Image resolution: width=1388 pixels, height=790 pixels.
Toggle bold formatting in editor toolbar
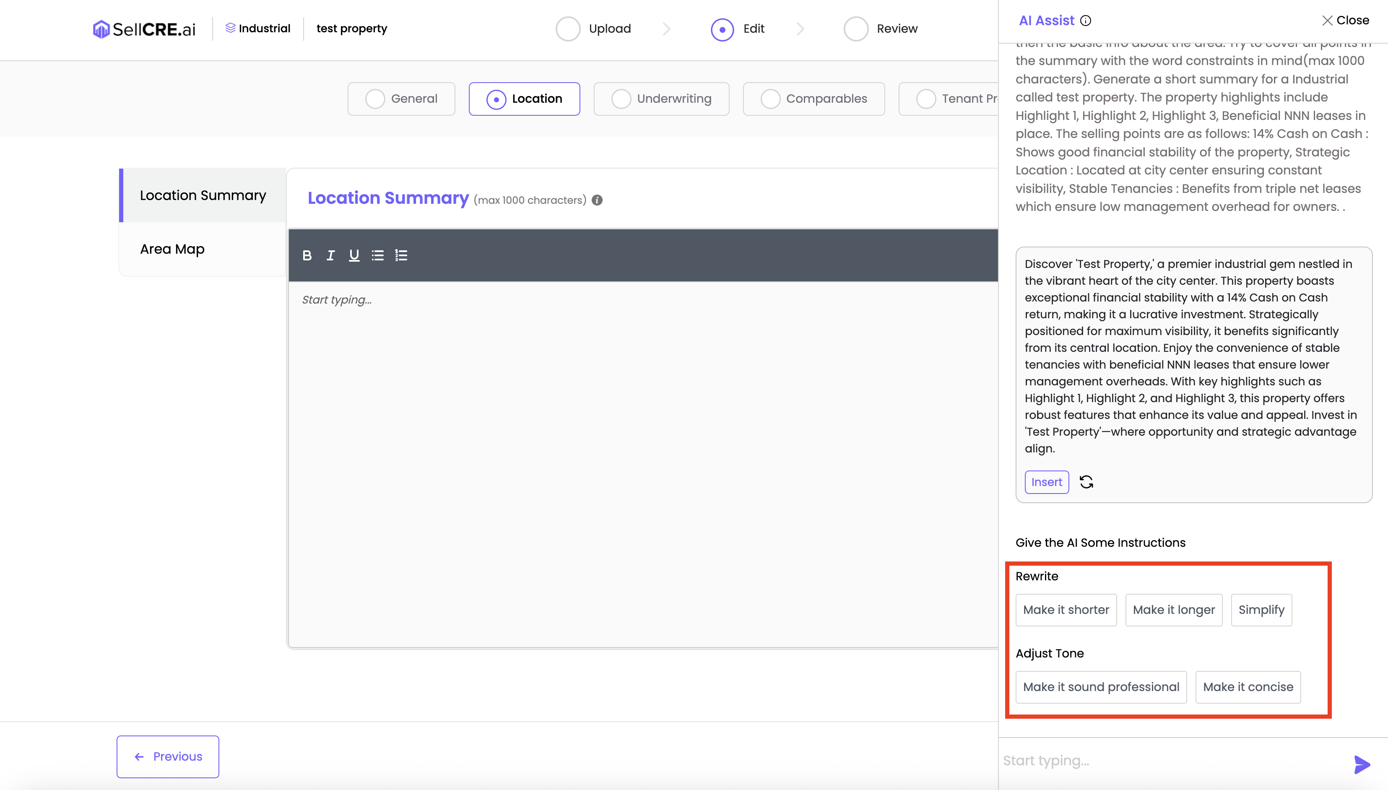307,255
